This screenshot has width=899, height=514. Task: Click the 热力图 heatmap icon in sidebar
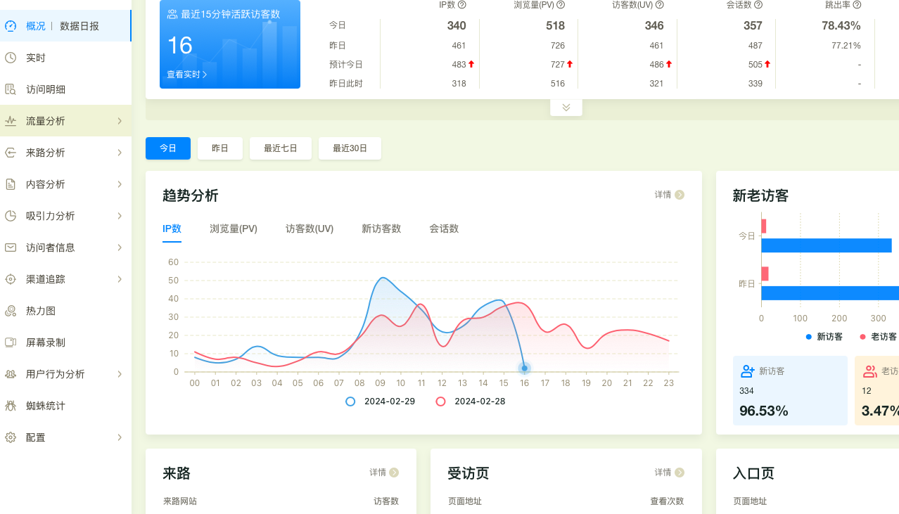coord(11,311)
